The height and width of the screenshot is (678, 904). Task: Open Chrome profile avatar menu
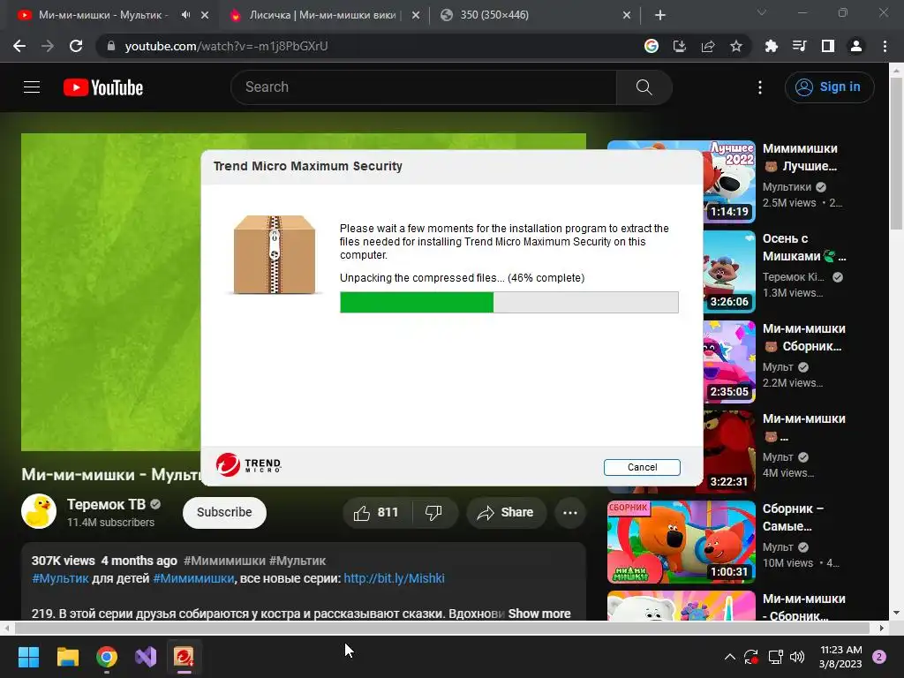856,46
